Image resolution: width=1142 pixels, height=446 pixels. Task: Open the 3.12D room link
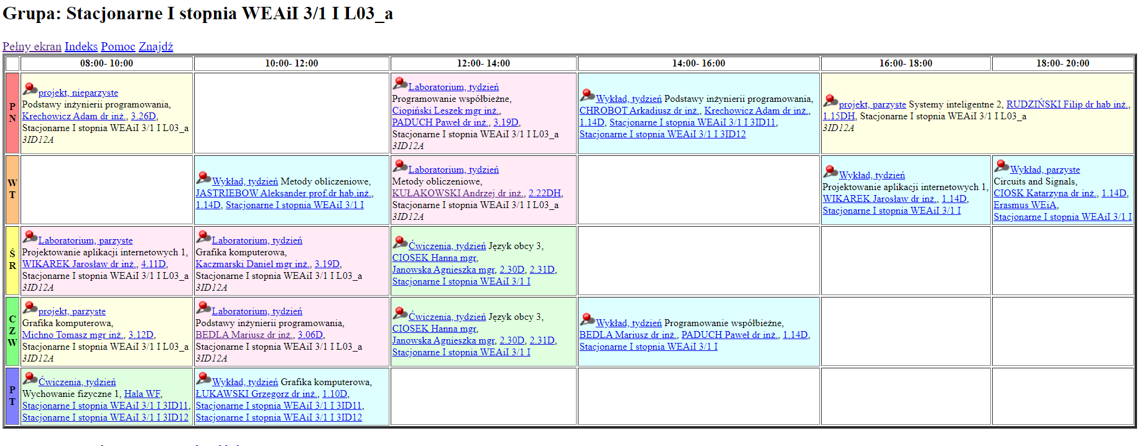pos(141,335)
